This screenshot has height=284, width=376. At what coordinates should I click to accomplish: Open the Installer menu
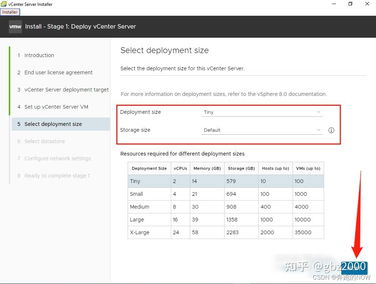click(x=10, y=12)
